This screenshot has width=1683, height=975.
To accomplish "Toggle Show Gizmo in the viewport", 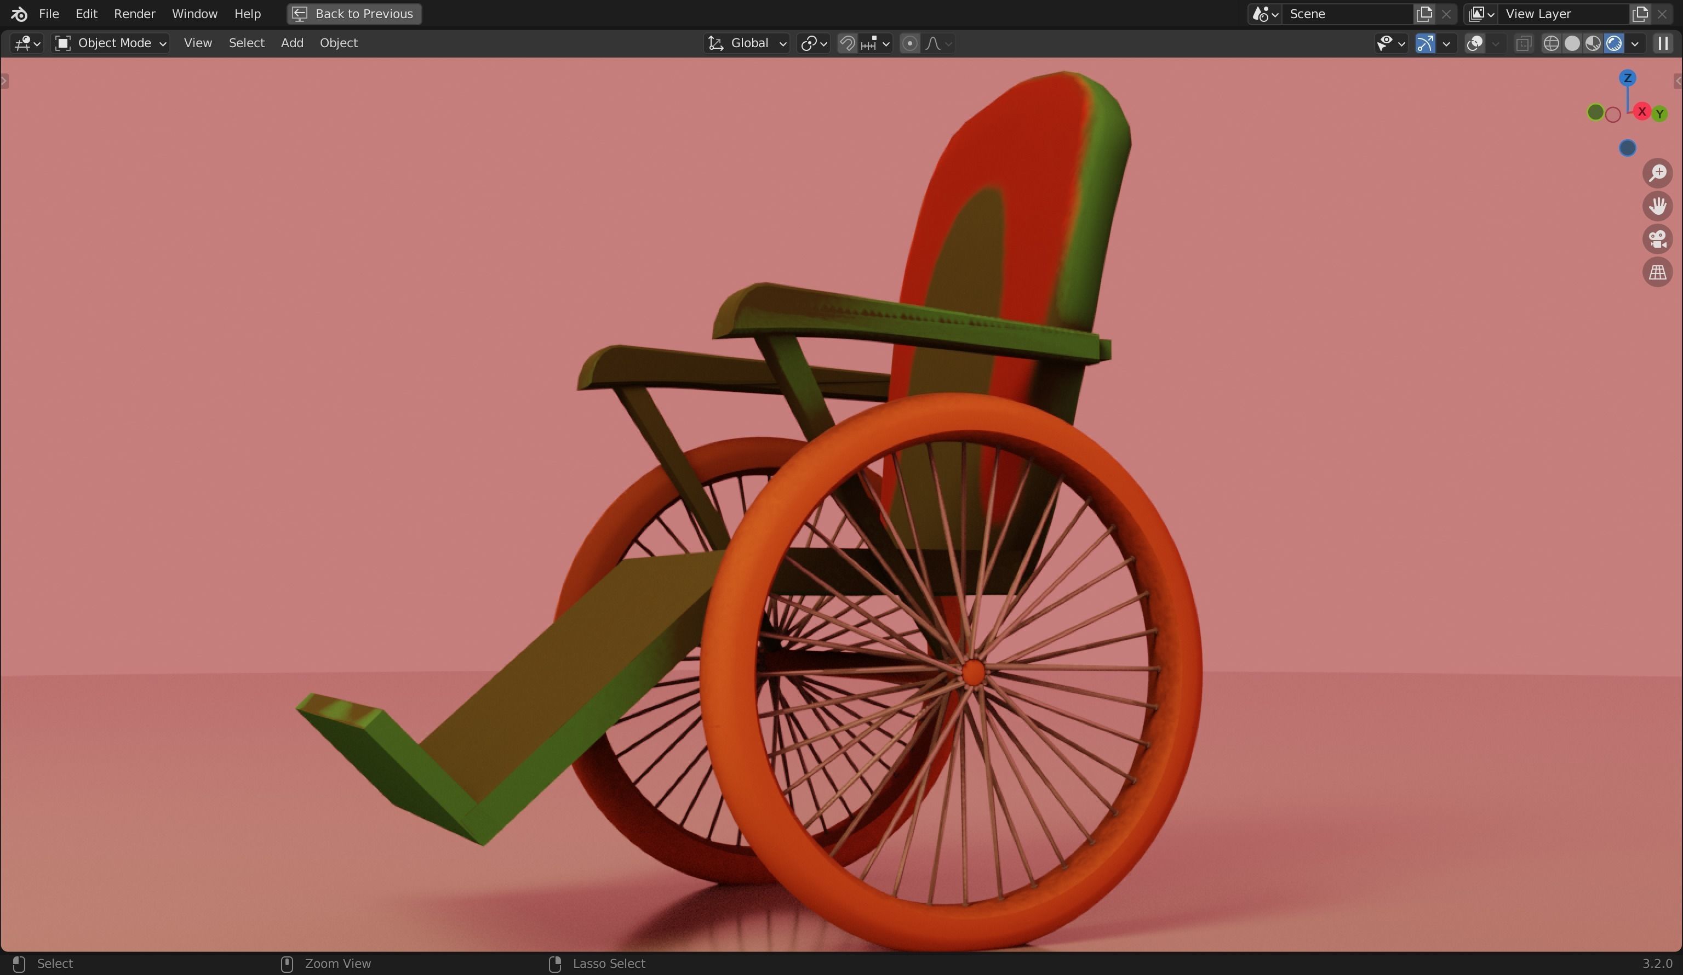I will [x=1426, y=43].
